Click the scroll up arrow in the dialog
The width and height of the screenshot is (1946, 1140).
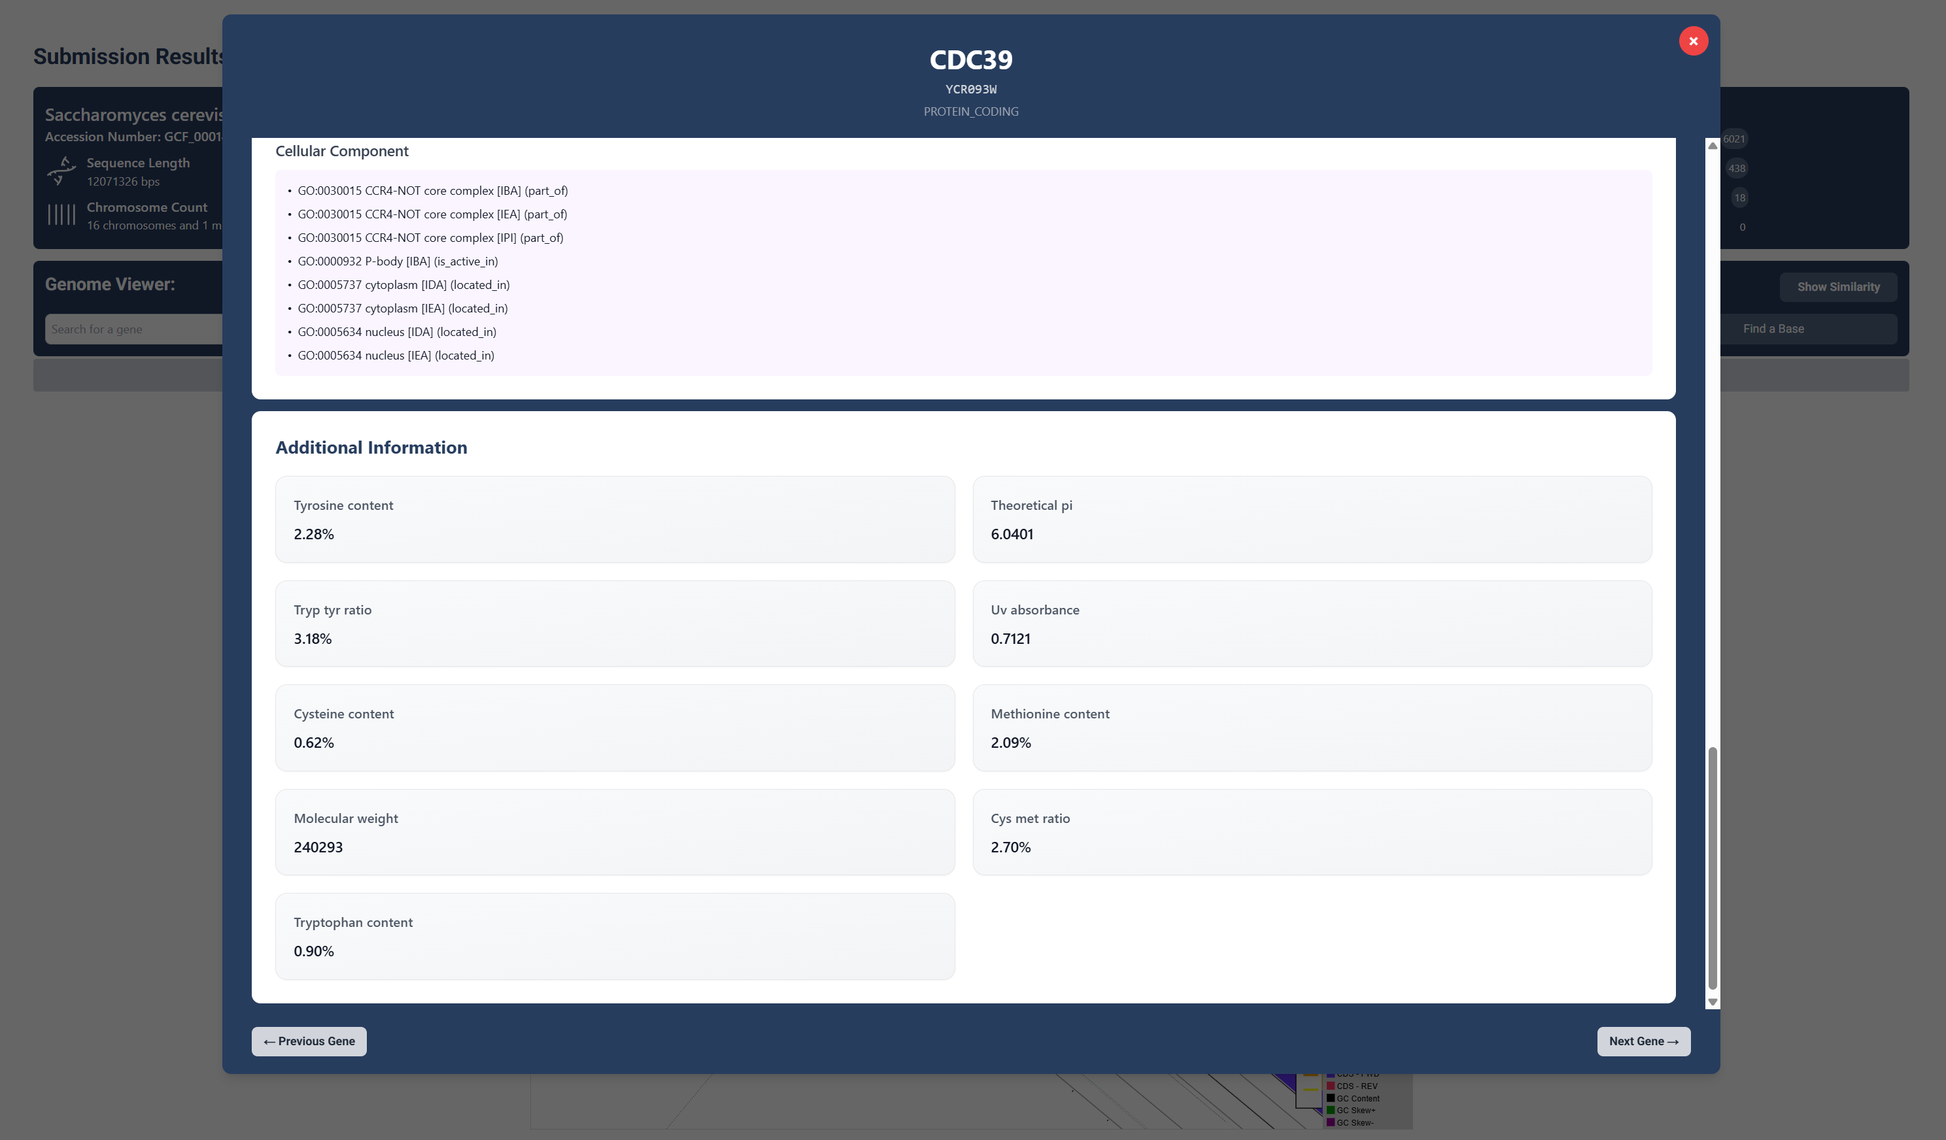click(1712, 146)
